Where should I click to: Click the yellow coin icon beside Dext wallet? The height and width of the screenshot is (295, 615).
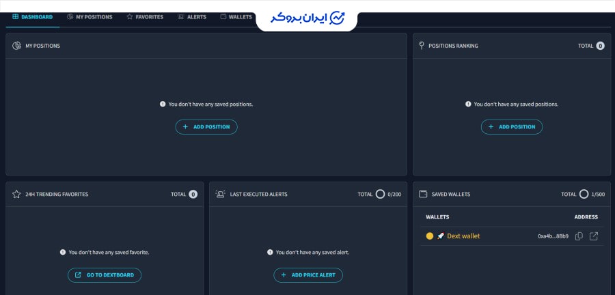click(430, 236)
